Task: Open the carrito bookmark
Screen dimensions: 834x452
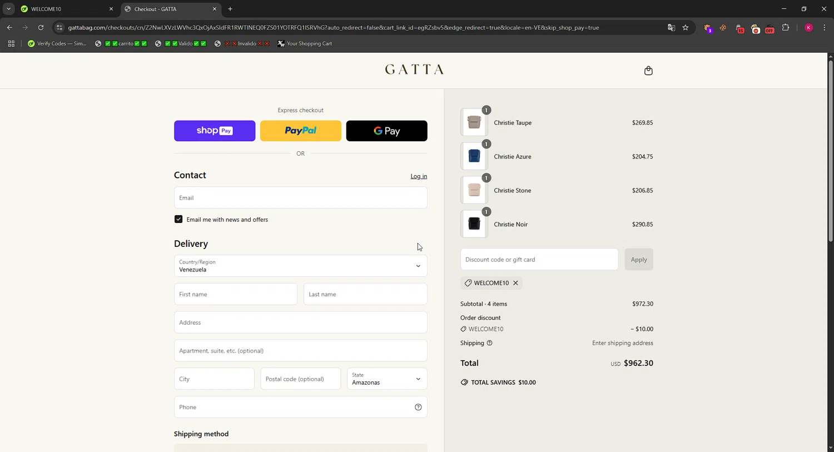Action: (121, 43)
